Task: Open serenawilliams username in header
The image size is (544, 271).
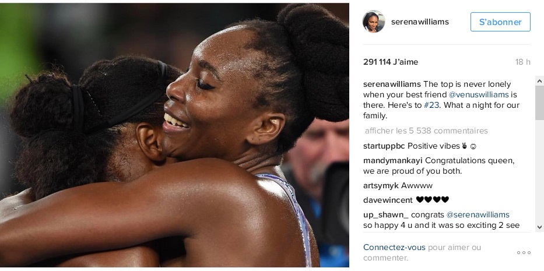Action: (x=420, y=22)
